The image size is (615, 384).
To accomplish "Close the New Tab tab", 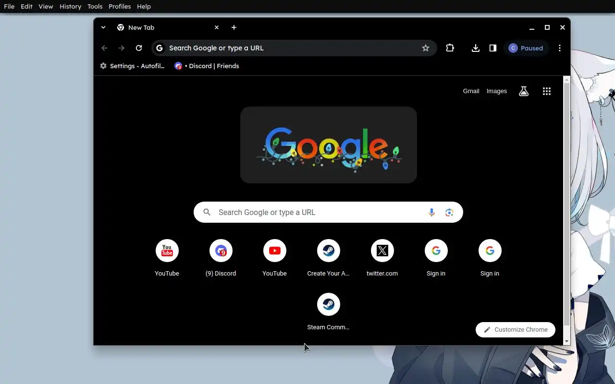I will coord(217,27).
